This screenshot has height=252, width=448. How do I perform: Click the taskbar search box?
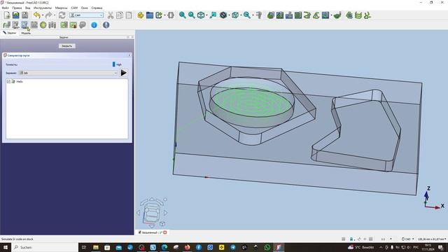pos(45,247)
